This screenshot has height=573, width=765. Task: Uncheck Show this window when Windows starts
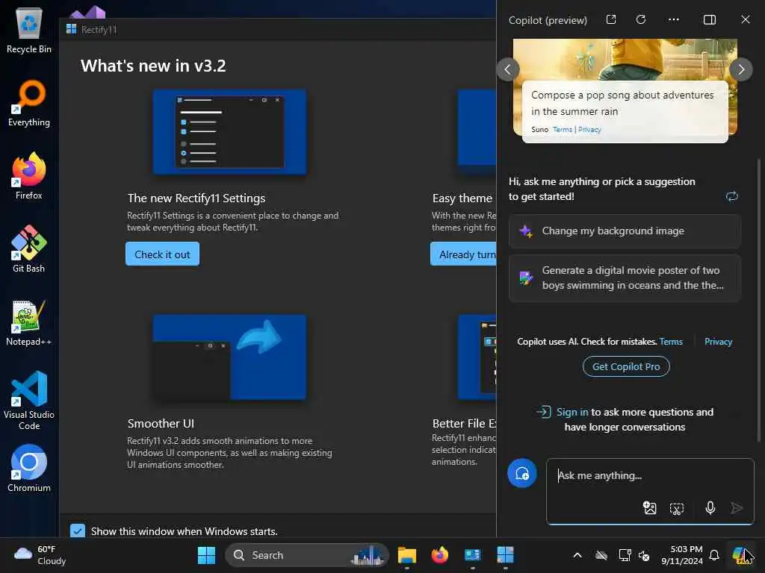78,530
